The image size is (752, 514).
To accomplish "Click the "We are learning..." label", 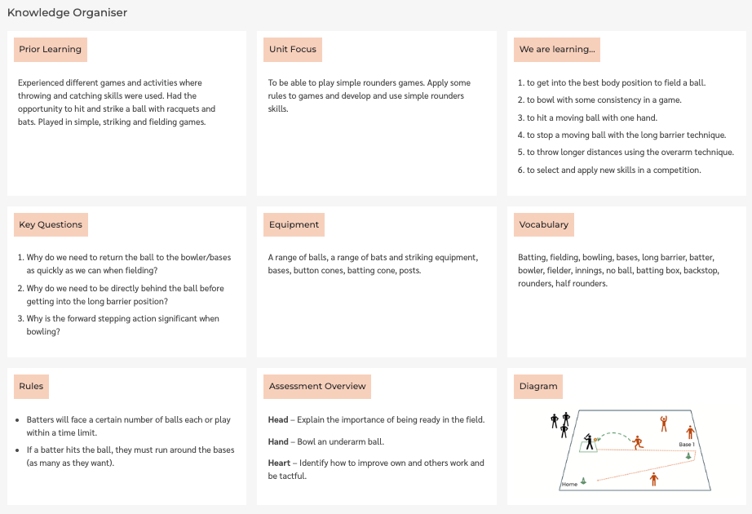I will click(x=557, y=50).
